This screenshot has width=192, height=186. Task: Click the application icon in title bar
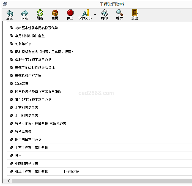pos(5,4)
